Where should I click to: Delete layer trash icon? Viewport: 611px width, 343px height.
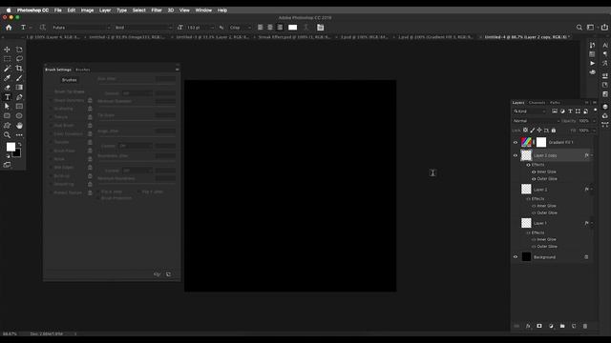[585, 326]
